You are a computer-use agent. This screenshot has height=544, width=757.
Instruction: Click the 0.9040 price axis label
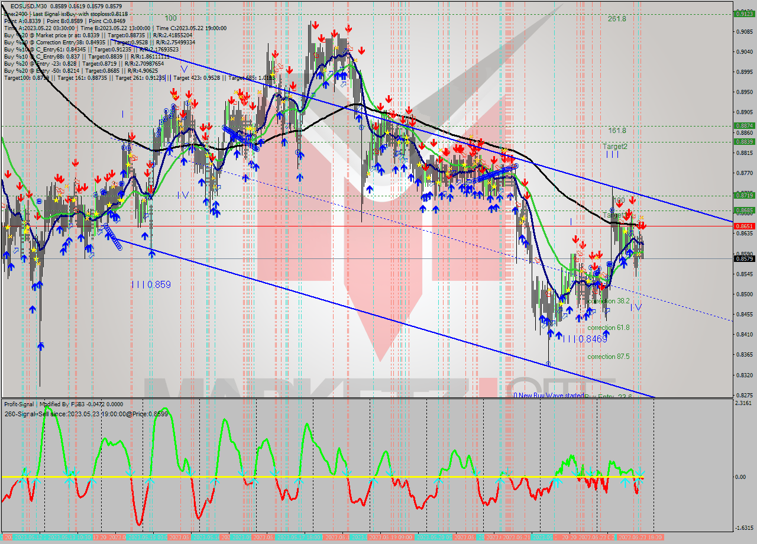pyautogui.click(x=743, y=51)
